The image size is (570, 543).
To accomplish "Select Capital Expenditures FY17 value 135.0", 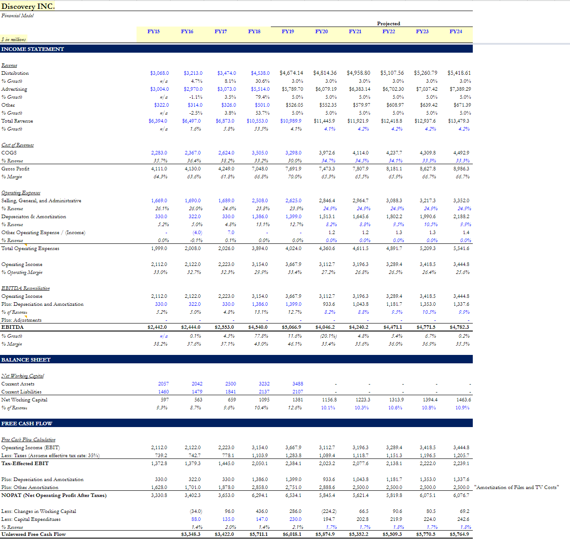I will (228, 519).
